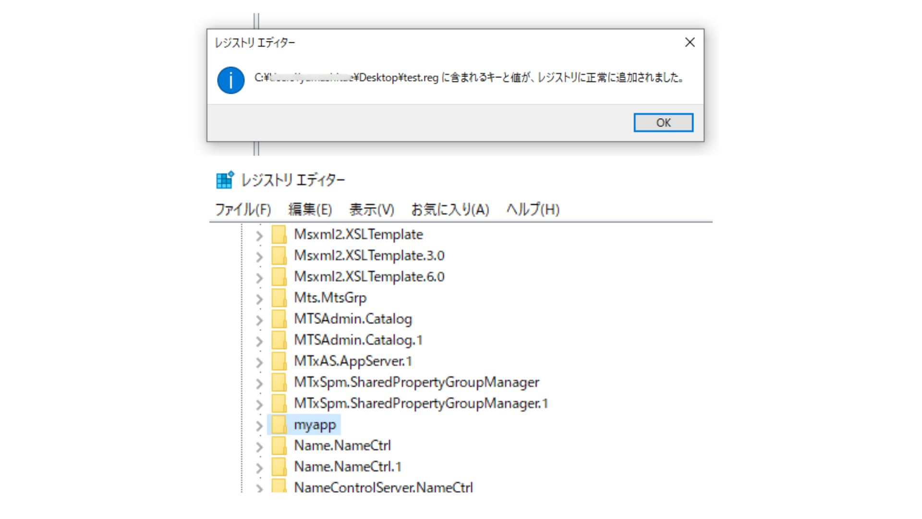Open the 表示(V) menu
This screenshot has height=519, width=922.
click(x=371, y=210)
